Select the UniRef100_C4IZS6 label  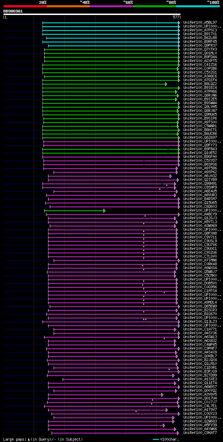pyautogui.click(x=200, y=65)
